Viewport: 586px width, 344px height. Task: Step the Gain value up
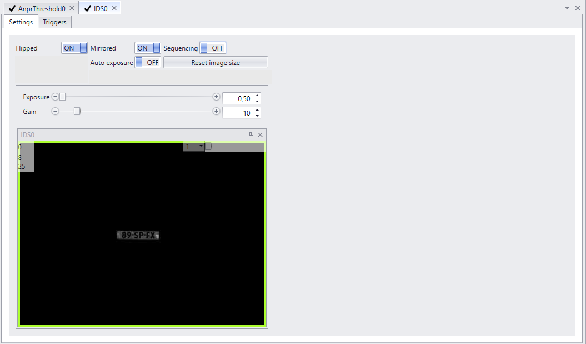(257, 110)
